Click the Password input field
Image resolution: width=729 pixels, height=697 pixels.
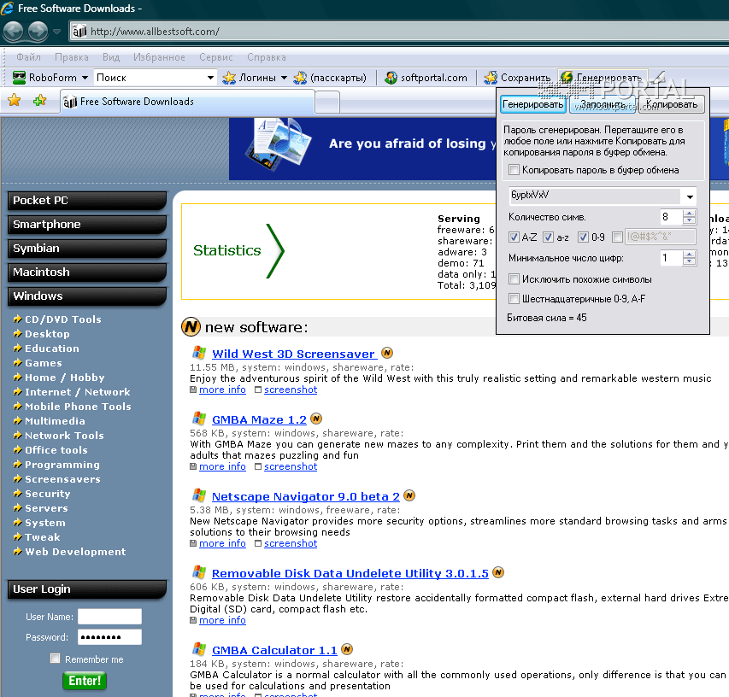pos(109,637)
